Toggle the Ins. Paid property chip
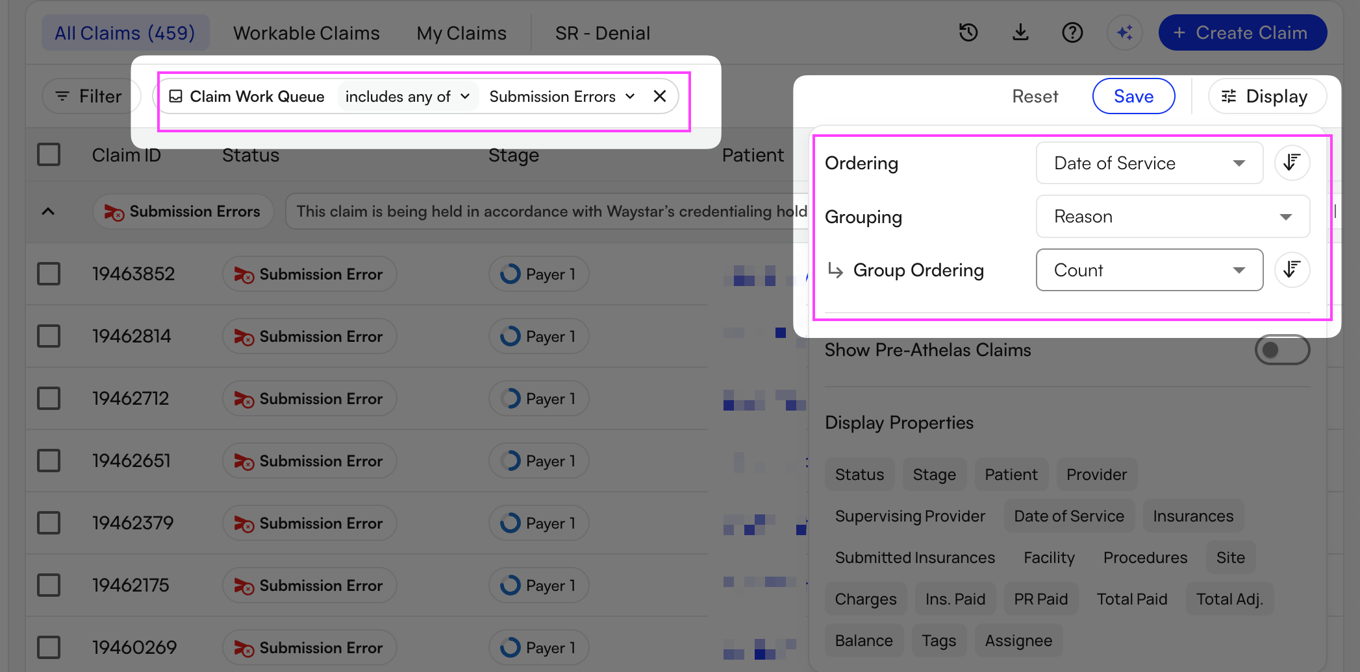 pyautogui.click(x=955, y=599)
